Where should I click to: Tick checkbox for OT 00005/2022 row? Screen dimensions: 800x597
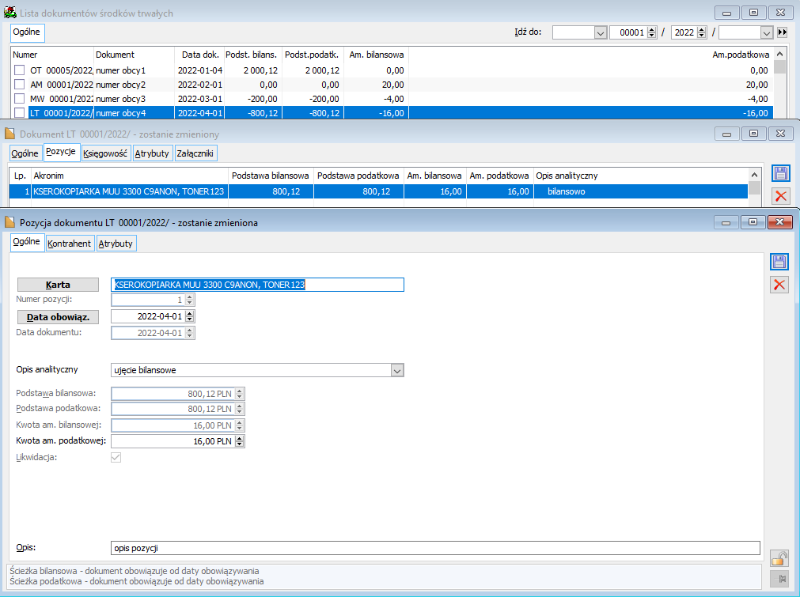(x=20, y=70)
